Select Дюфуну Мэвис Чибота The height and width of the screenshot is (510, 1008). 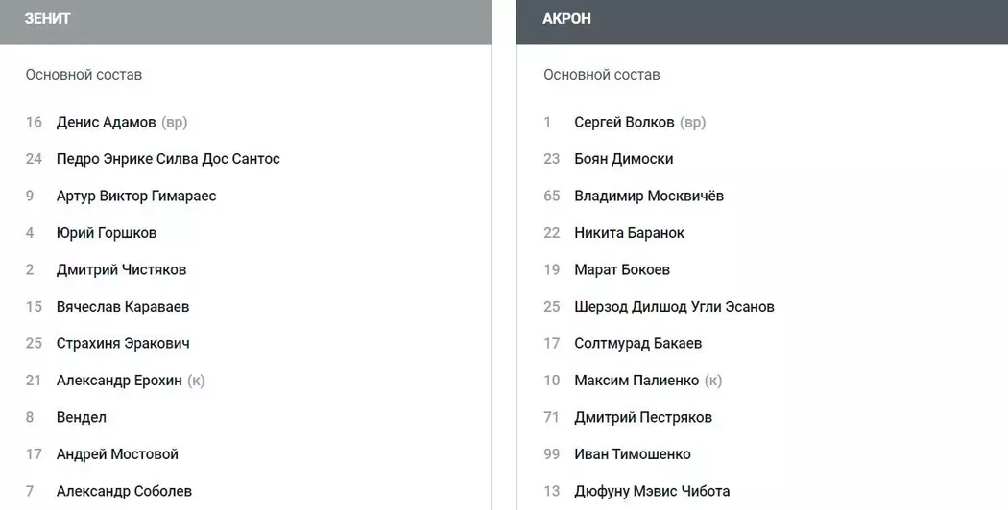pos(652,492)
